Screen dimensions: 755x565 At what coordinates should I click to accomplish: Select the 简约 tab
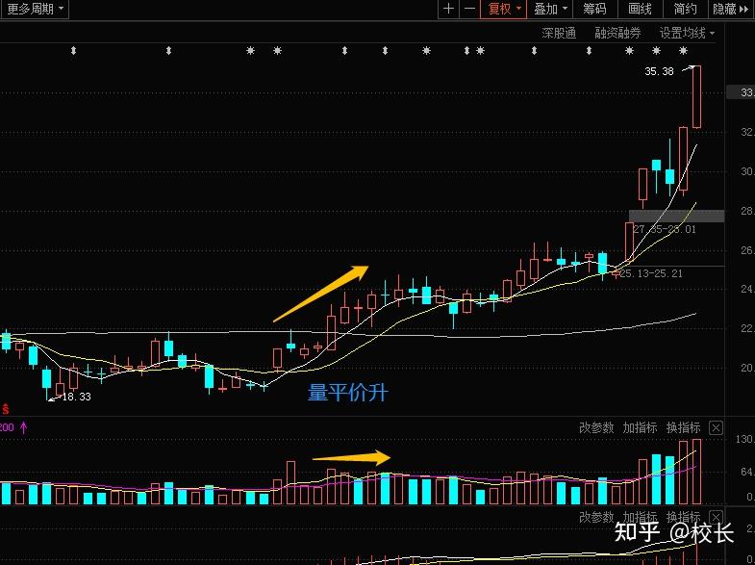point(685,10)
